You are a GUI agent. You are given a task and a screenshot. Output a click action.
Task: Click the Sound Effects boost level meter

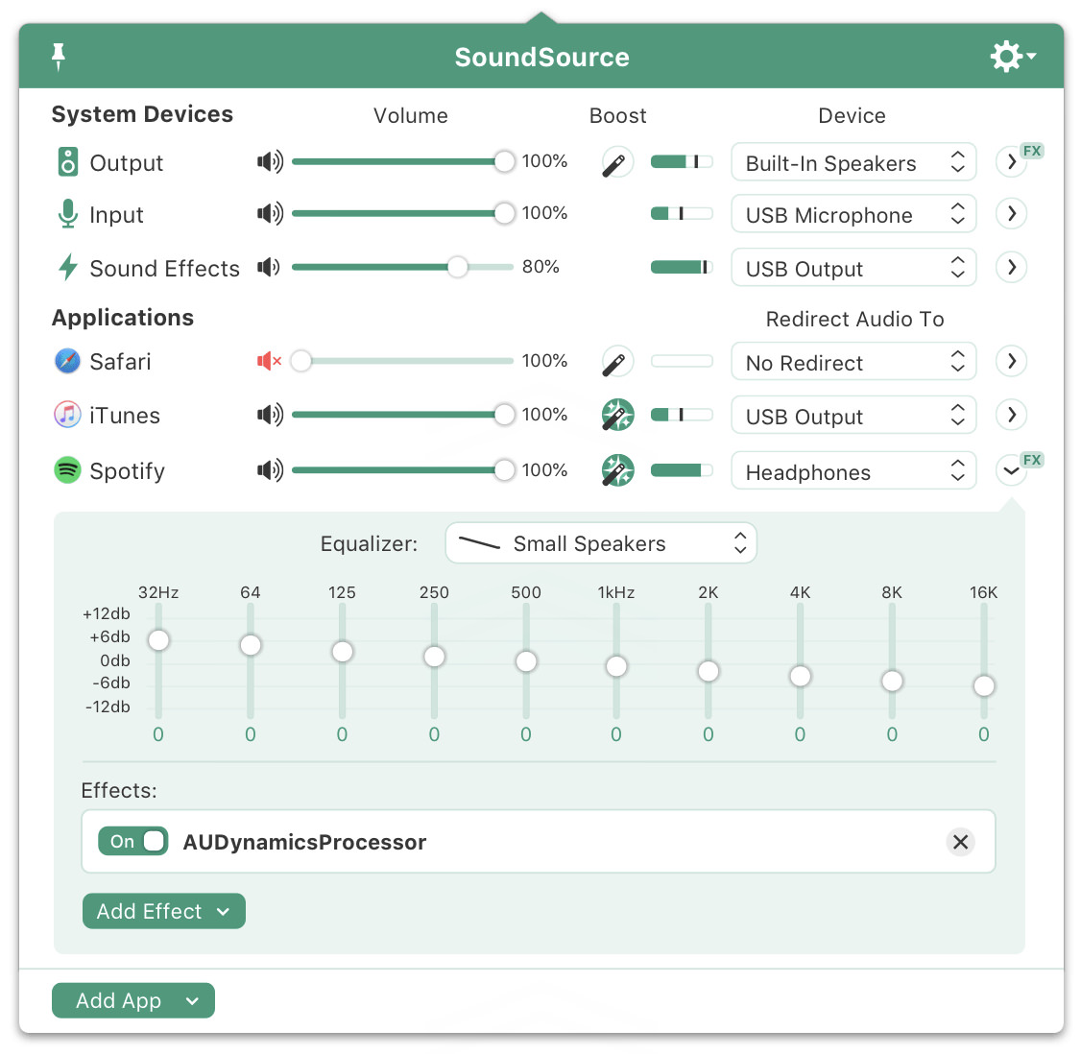point(682,267)
